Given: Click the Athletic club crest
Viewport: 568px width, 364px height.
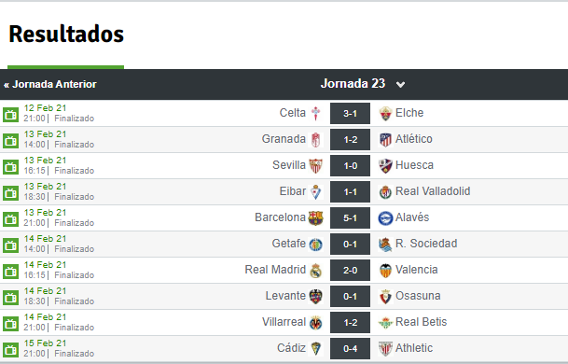Looking at the screenshot, I should (385, 348).
